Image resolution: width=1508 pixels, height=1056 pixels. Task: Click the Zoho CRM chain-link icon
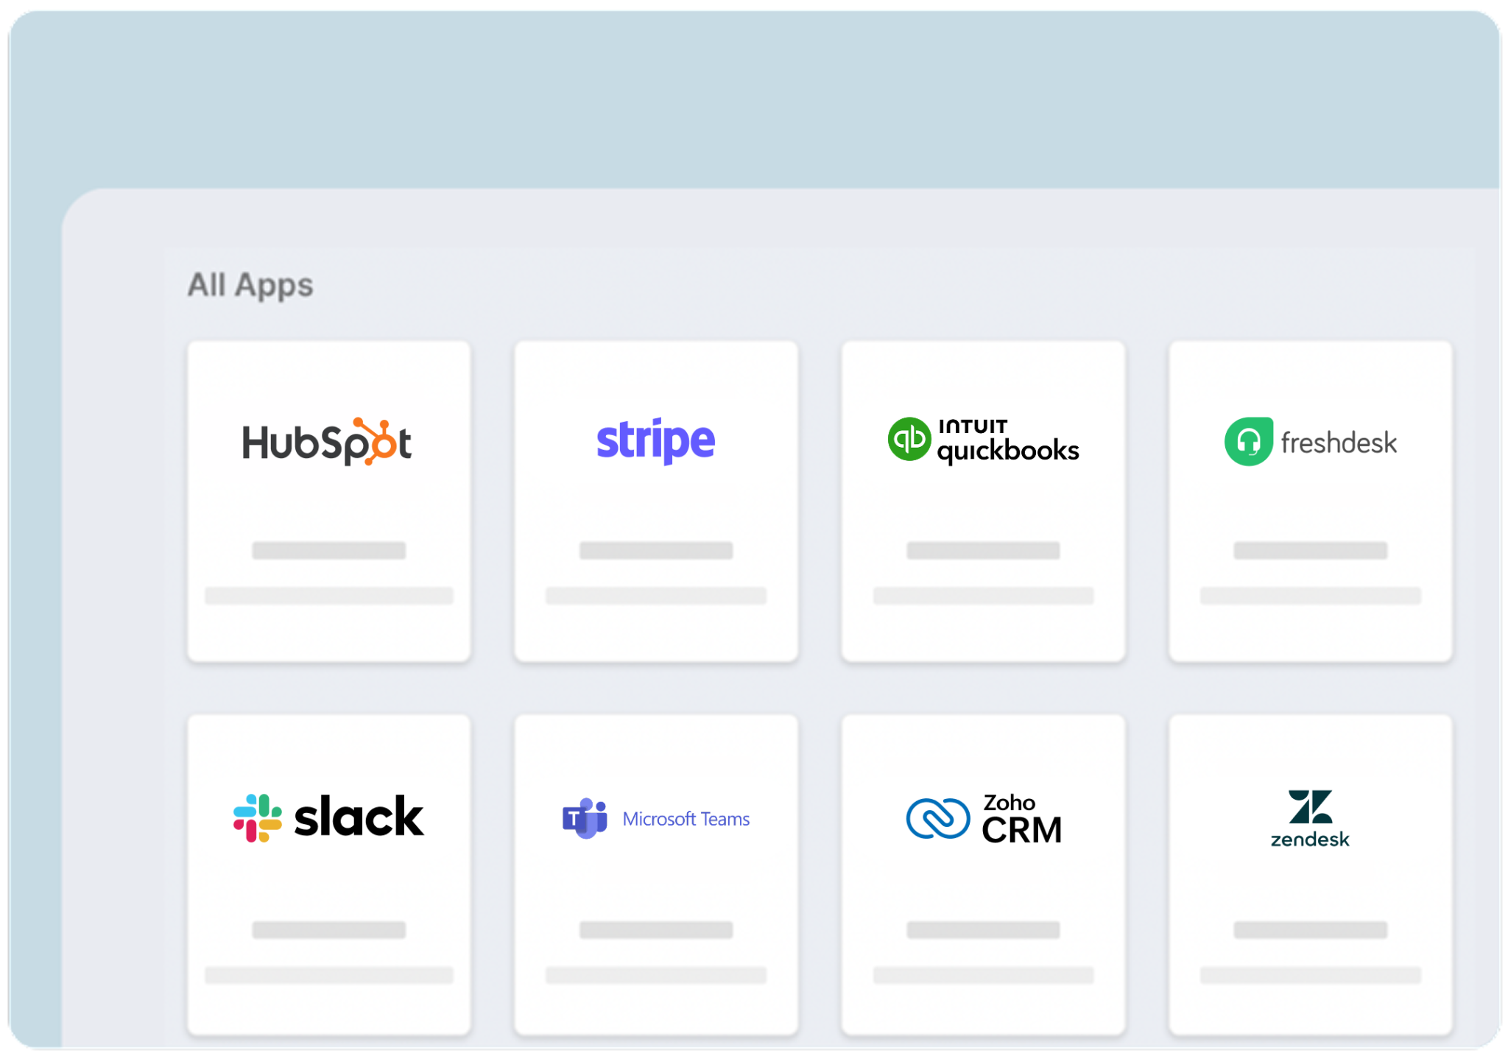(937, 818)
